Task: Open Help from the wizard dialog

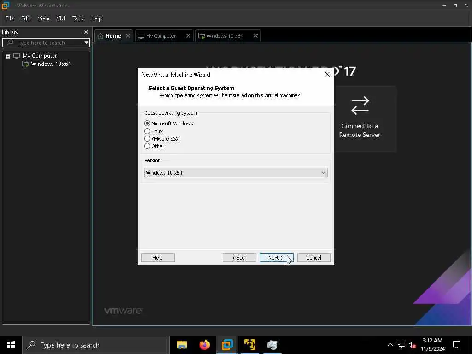Action: (x=158, y=258)
